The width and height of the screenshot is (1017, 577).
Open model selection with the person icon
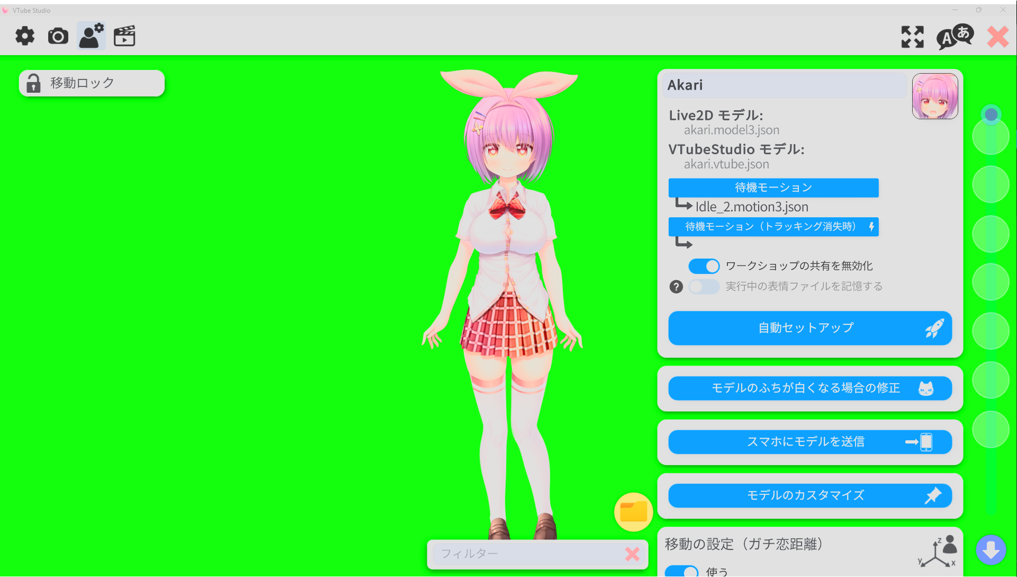[x=91, y=35]
